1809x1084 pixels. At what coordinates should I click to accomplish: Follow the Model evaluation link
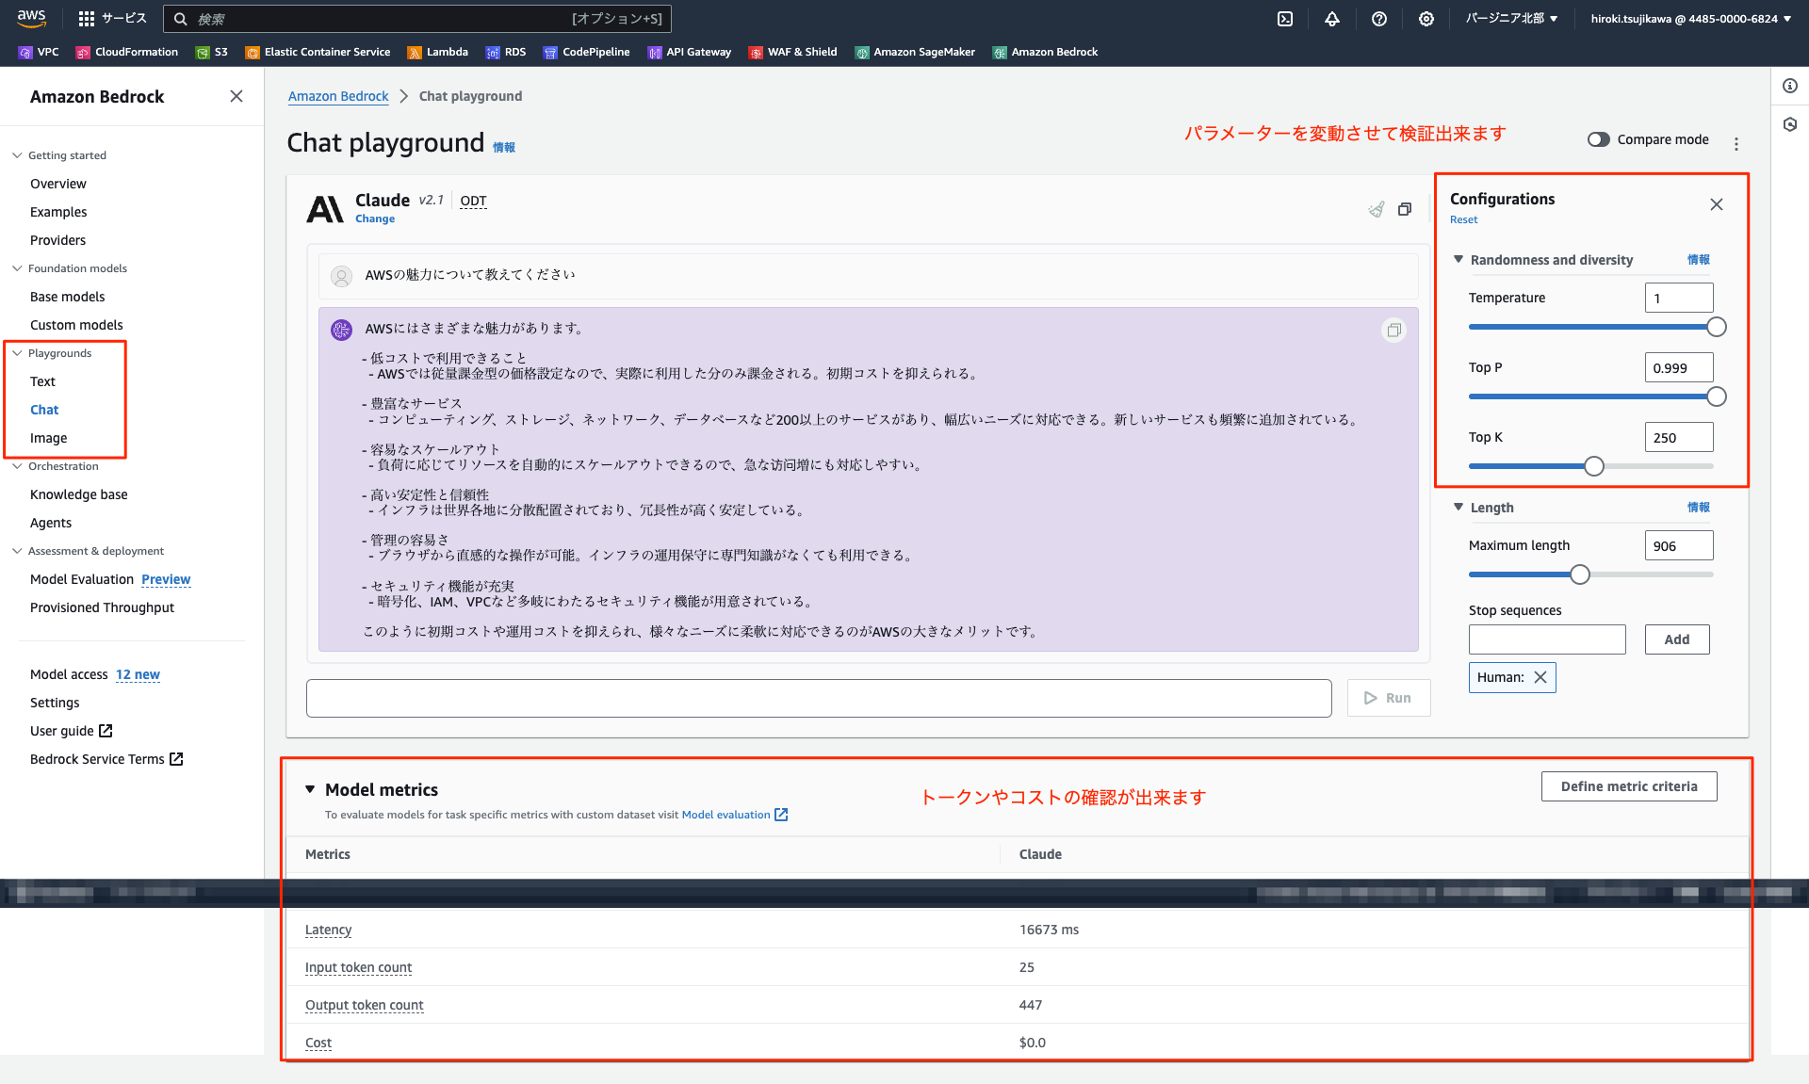734,815
